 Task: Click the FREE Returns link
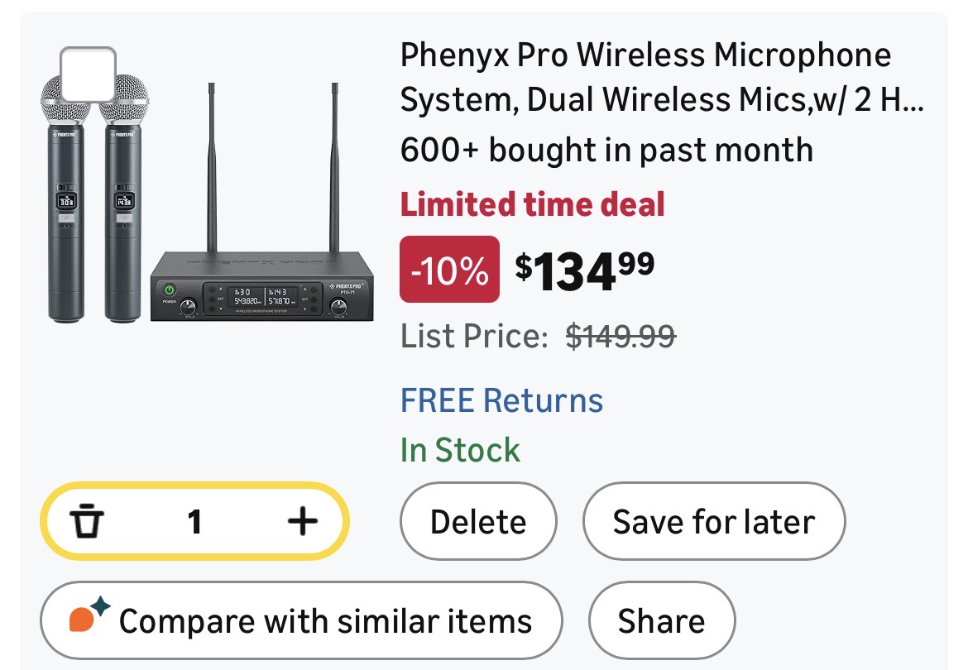click(501, 400)
